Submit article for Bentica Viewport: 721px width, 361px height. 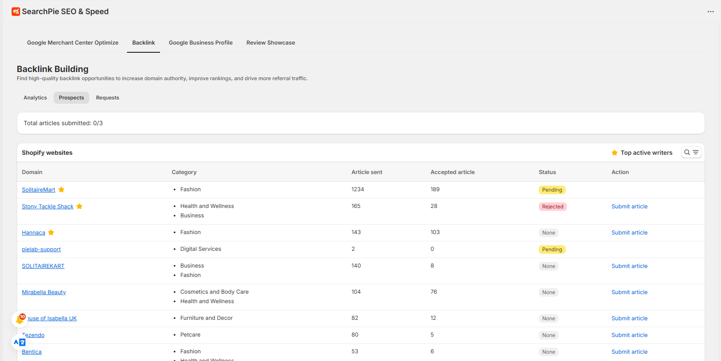coord(629,352)
